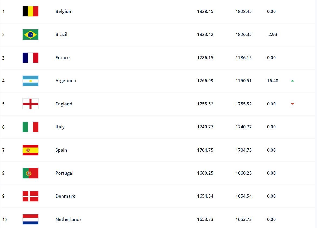Click Argentina's 1766.99 total points value

coord(205,81)
